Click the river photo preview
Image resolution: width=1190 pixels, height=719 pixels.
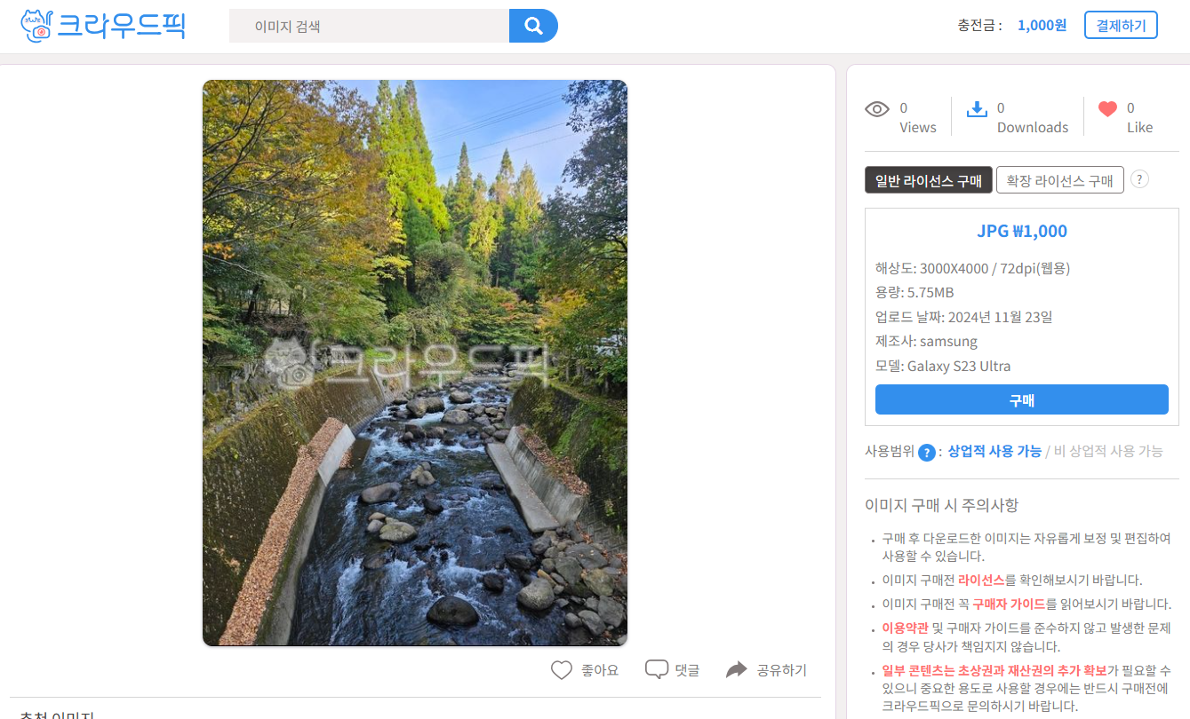(414, 362)
